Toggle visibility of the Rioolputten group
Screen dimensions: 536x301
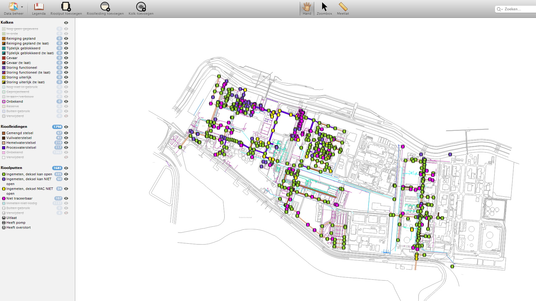pyautogui.click(x=66, y=168)
